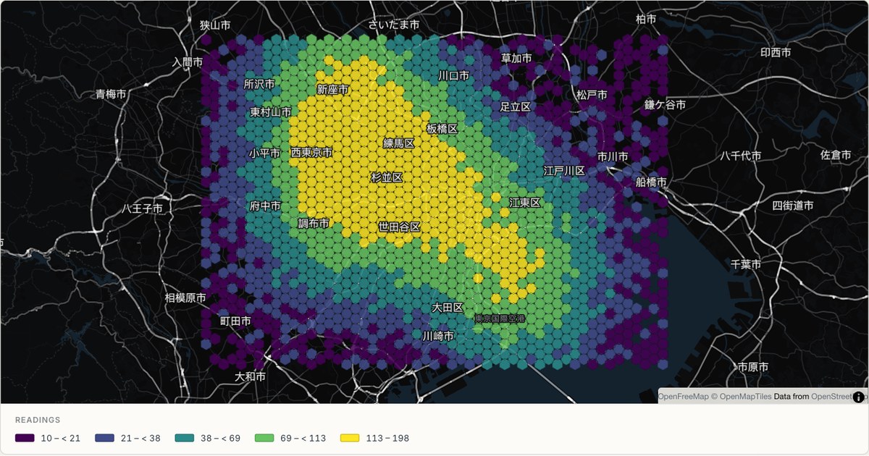Click the 川崎市 map label
The height and width of the screenshot is (456, 869).
[438, 336]
